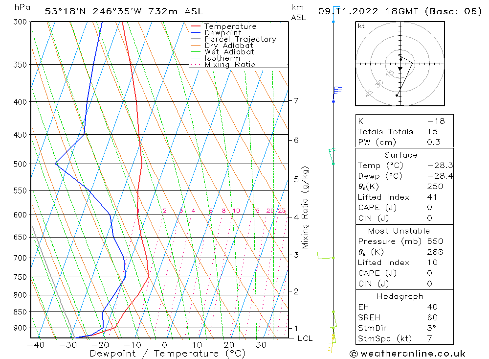Click the Most Unstable Lifted Index value 10

[433, 263]
